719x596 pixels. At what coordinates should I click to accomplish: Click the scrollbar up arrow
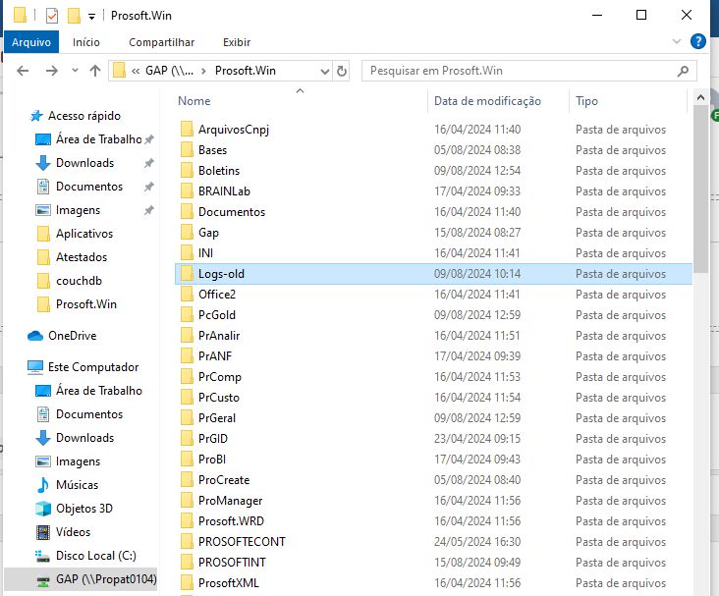[700, 97]
